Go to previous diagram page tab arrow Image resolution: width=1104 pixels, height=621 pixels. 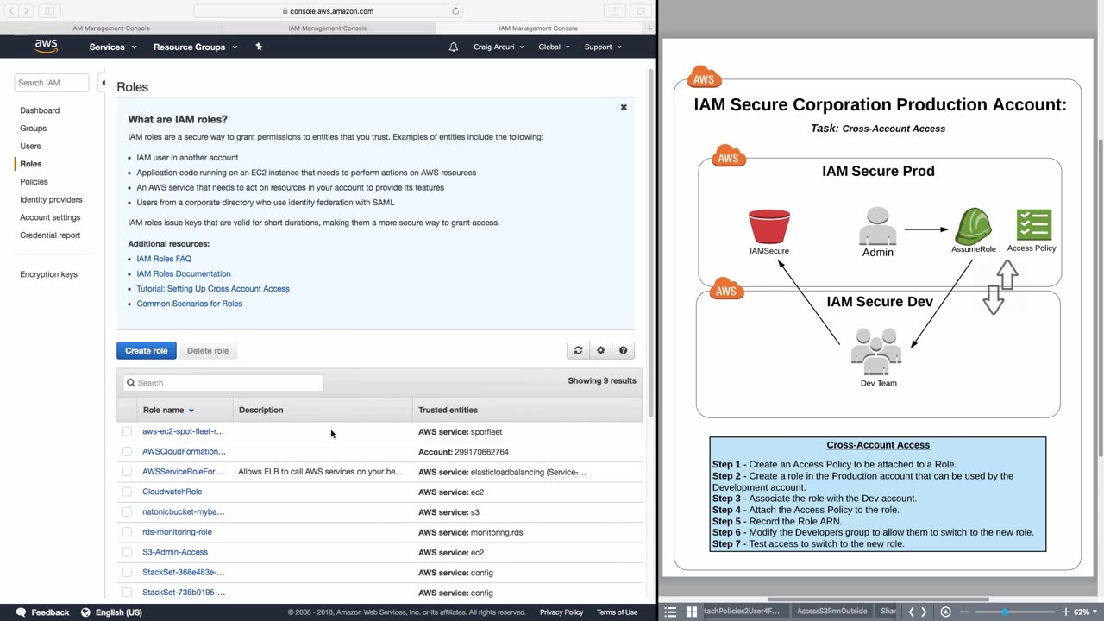point(911,612)
